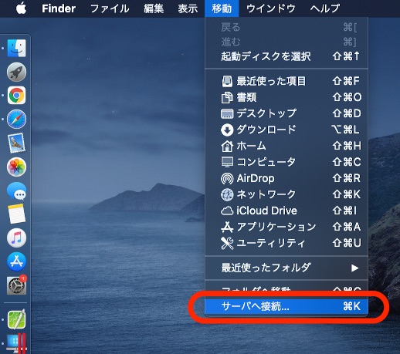
Task: Select アプリケーション menu item
Action: click(x=286, y=227)
